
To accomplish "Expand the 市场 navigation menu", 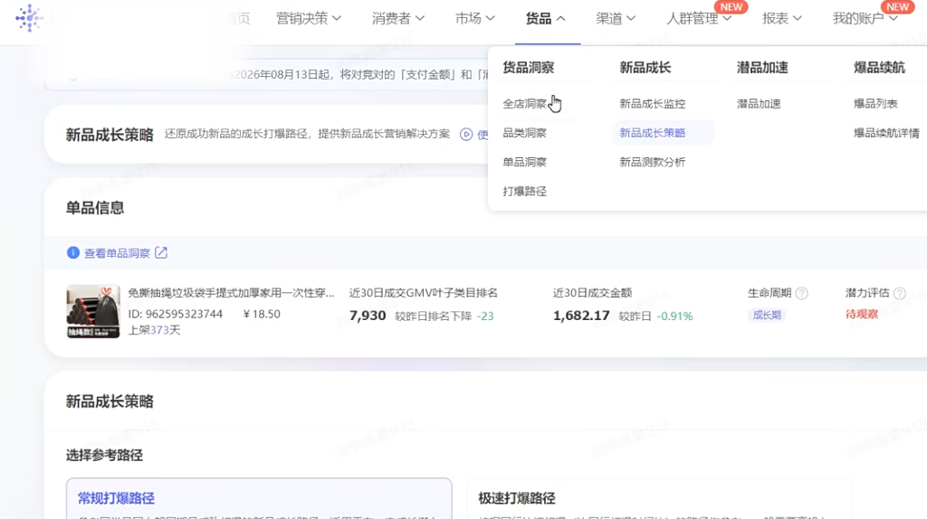I will tap(474, 19).
